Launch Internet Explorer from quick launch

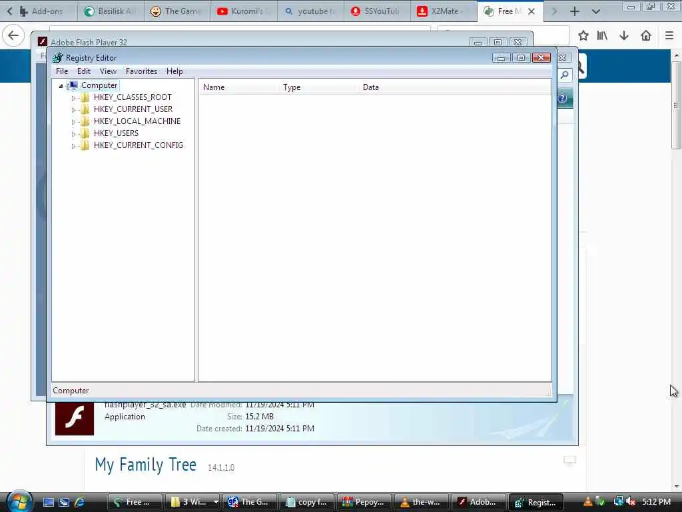(80, 502)
